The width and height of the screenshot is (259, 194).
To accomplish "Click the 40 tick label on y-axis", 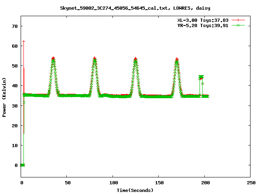I will coord(15,86).
